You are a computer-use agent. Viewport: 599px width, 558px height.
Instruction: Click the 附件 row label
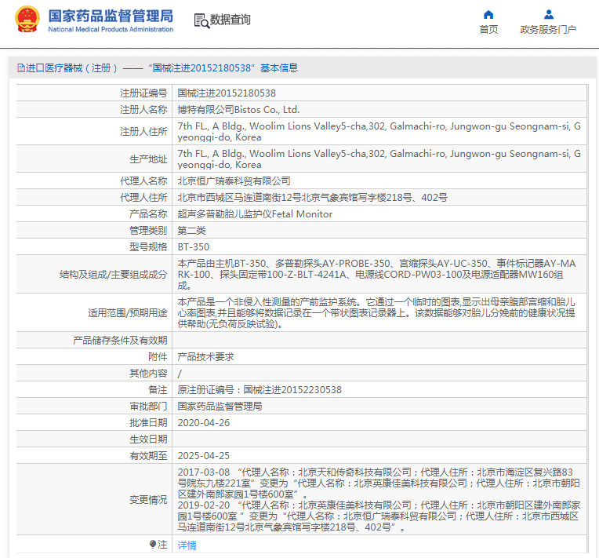(x=158, y=356)
